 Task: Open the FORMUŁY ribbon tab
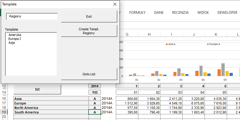click(x=137, y=12)
